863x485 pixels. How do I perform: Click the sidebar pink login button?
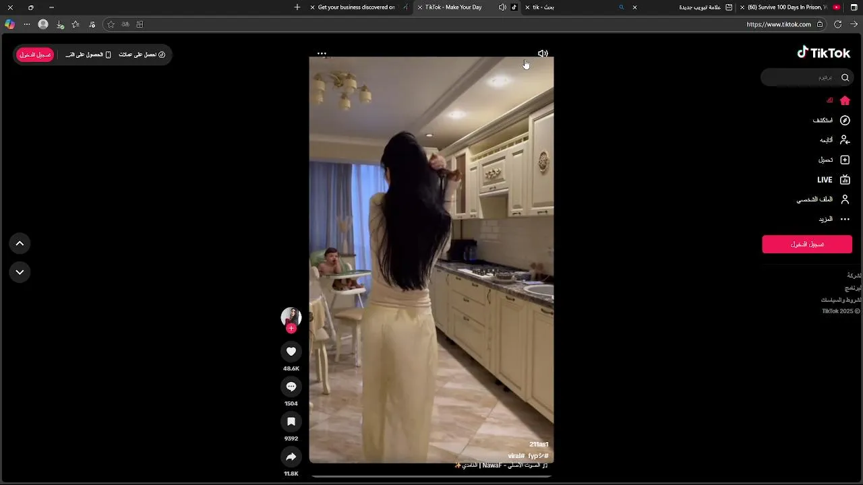[807, 244]
